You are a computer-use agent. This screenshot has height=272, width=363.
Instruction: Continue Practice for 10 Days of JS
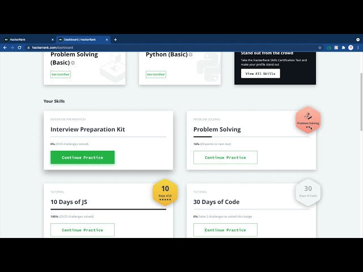pos(82,230)
